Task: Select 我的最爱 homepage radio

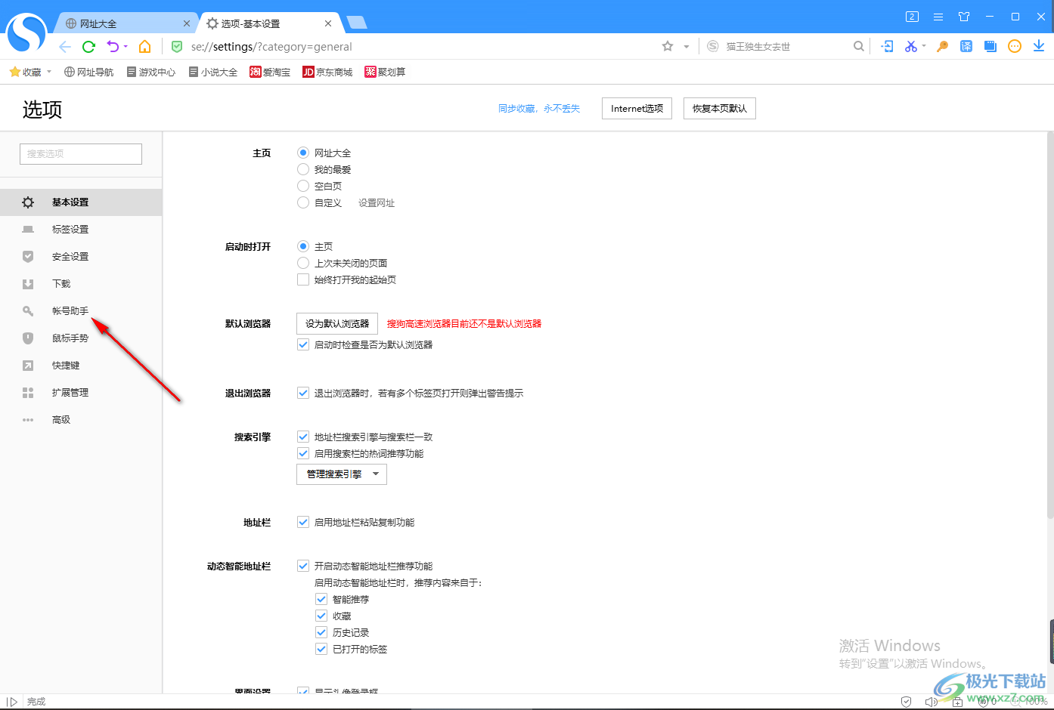Action: [303, 169]
